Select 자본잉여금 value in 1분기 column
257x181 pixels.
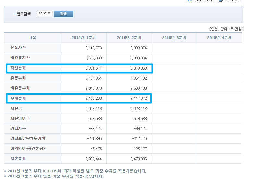95,119
